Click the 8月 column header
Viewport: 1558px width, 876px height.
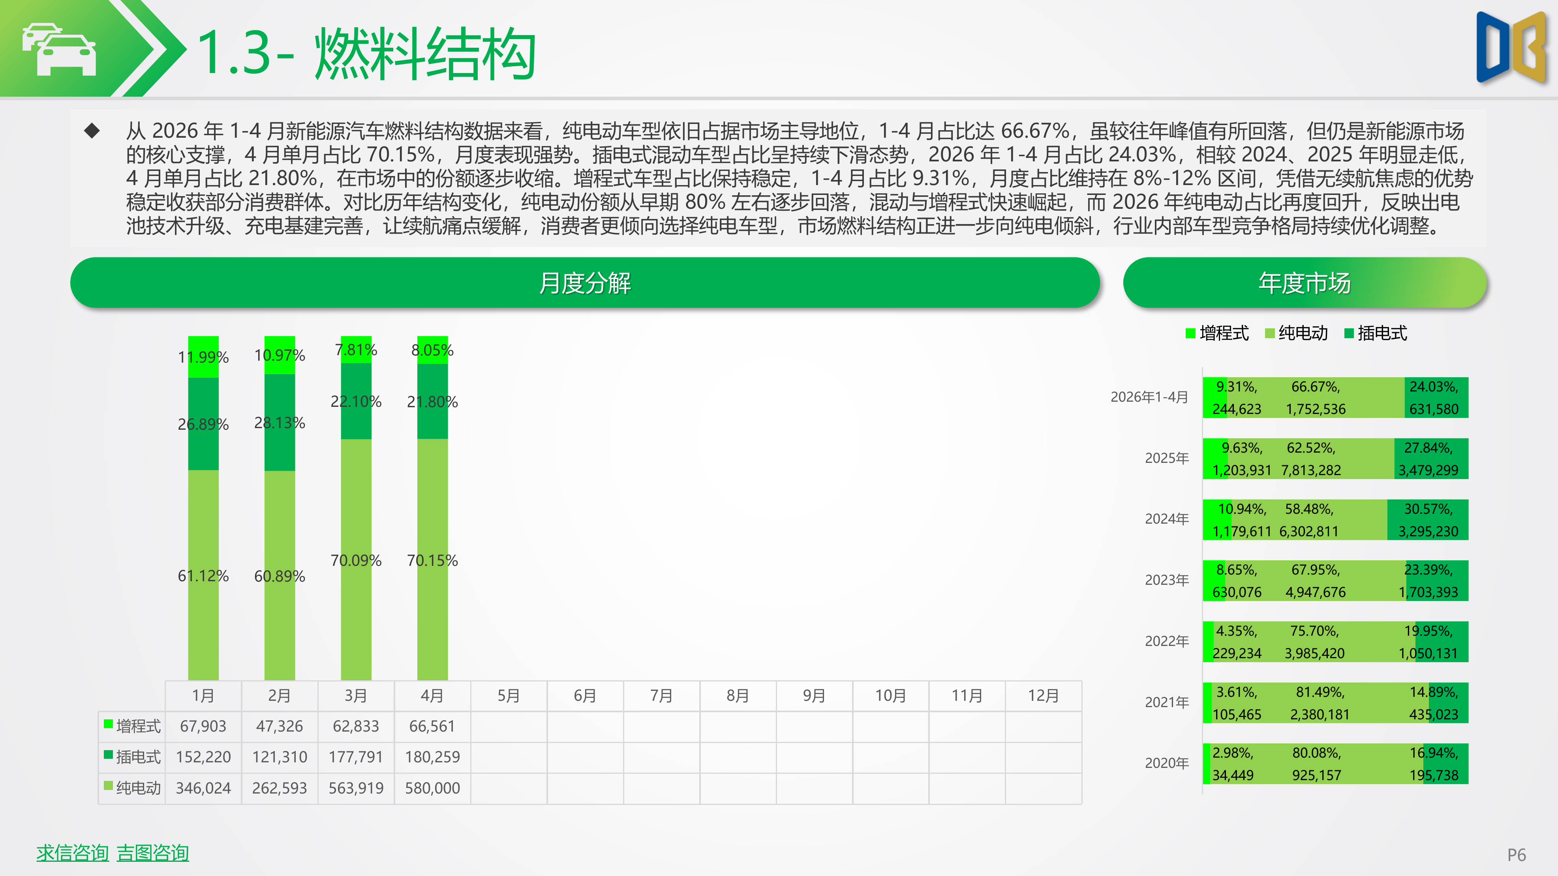(x=738, y=696)
